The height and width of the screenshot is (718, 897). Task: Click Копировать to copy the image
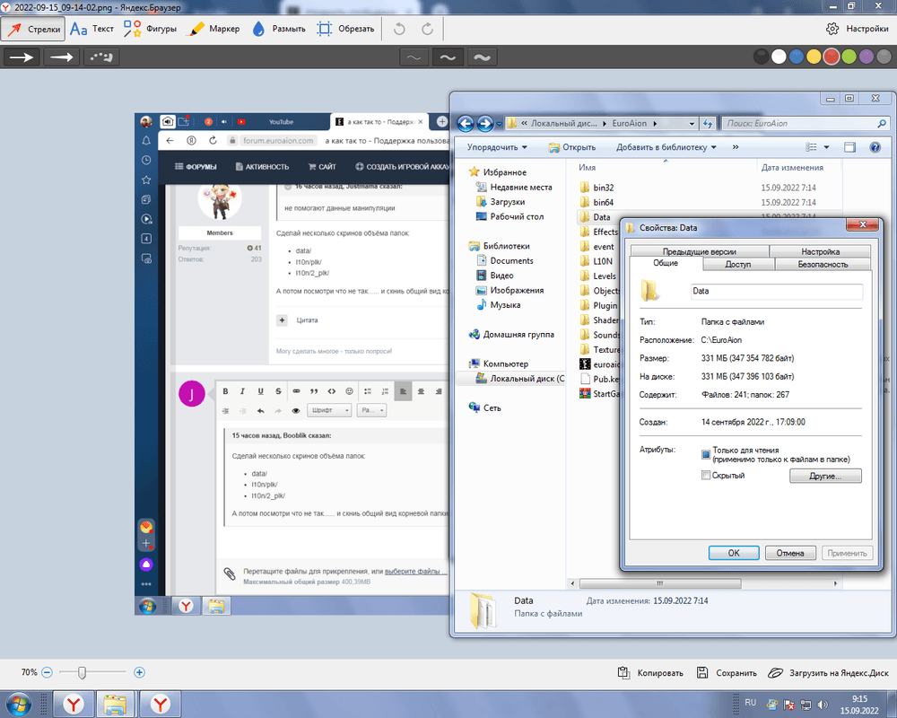651,672
